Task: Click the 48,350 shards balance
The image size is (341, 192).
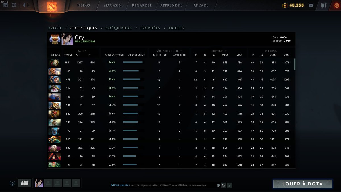Action: click(297, 5)
